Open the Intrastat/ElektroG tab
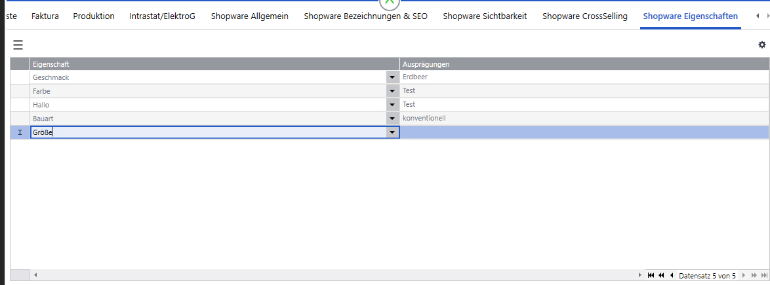 click(162, 16)
